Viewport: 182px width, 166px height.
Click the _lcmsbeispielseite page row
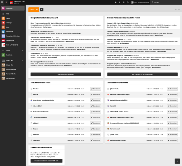tap(66, 117)
